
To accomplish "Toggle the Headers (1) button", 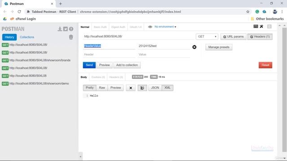I will (x=260, y=37).
